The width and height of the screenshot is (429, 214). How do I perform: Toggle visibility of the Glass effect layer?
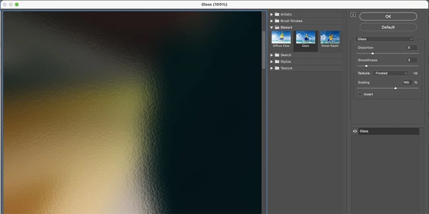pos(355,131)
